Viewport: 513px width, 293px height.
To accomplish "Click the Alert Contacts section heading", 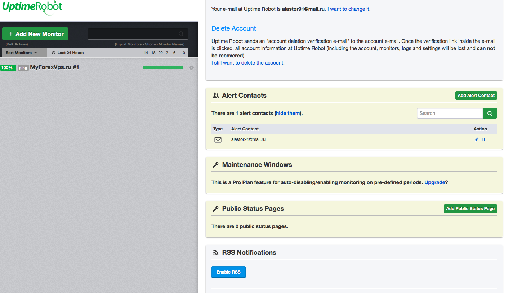I will (244, 96).
